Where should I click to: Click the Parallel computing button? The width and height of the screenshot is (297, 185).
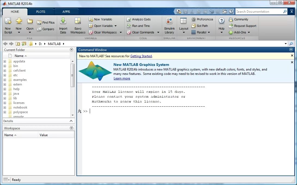[199, 32]
